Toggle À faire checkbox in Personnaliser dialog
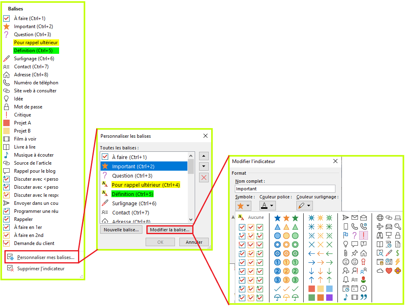This screenshot has width=405, height=306. point(105,157)
